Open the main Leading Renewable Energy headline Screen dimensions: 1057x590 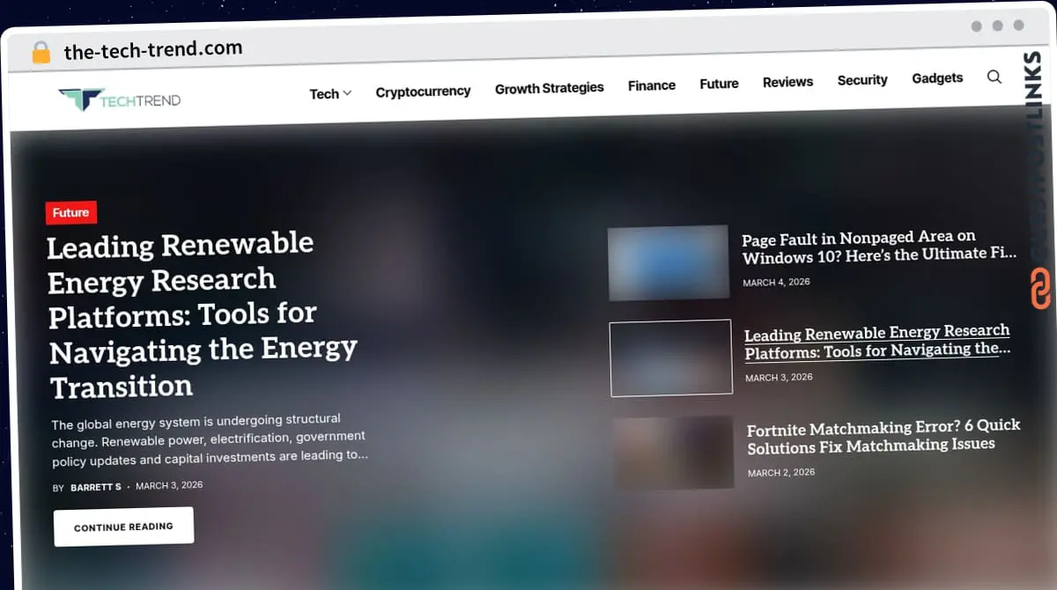[202, 314]
